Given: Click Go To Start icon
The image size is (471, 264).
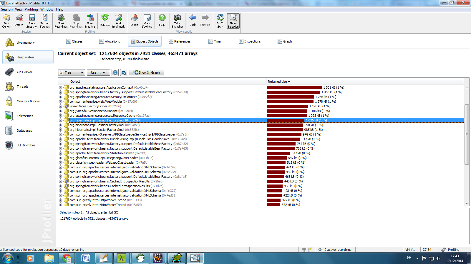Looking at the screenshot, I should click(220, 21).
